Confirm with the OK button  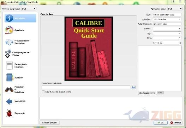(x=161, y=123)
